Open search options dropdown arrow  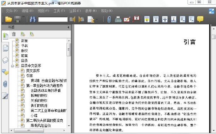click(97, 20)
